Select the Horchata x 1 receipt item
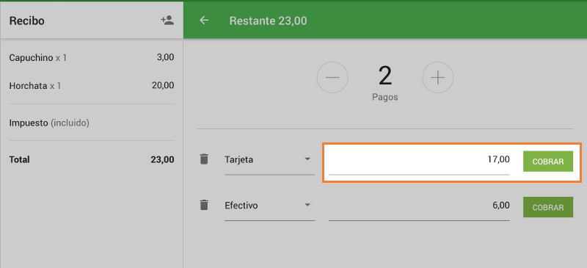 click(91, 85)
